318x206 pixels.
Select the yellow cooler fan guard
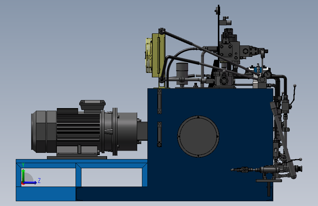click(x=149, y=55)
